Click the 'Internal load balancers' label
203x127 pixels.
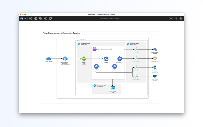coord(84,63)
